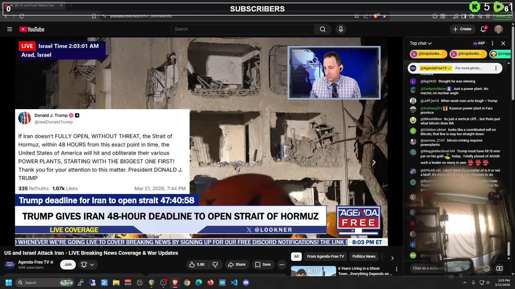Viewport: 515px width, 289px height.
Task: Open the notifications bell
Action: (x=483, y=29)
